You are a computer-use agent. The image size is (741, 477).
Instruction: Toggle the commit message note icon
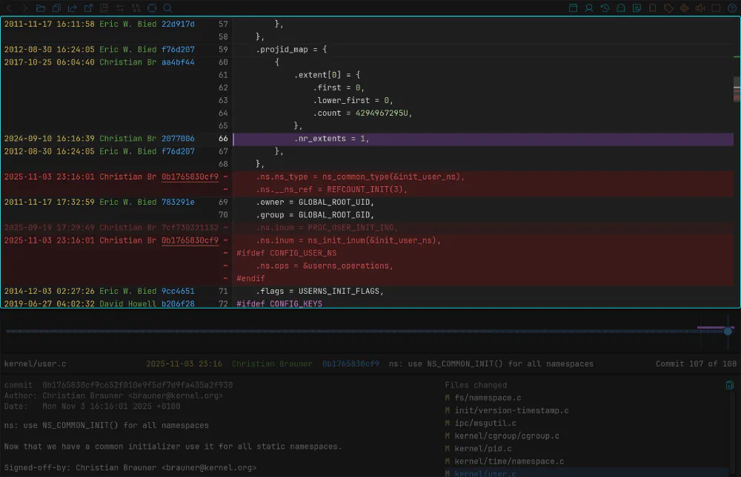click(637, 8)
